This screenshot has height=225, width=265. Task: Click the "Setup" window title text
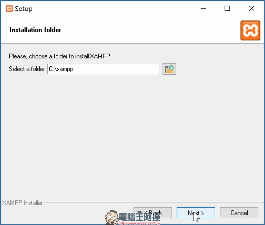(x=24, y=9)
